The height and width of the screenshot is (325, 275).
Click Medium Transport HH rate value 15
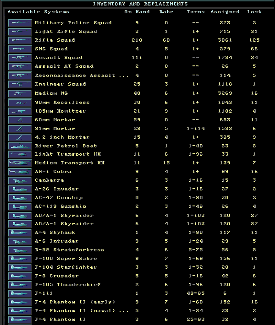click(166, 163)
